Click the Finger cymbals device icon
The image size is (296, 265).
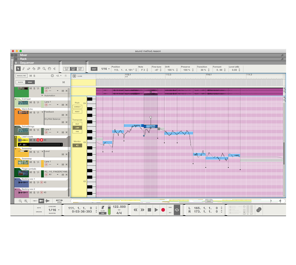(x=23, y=173)
